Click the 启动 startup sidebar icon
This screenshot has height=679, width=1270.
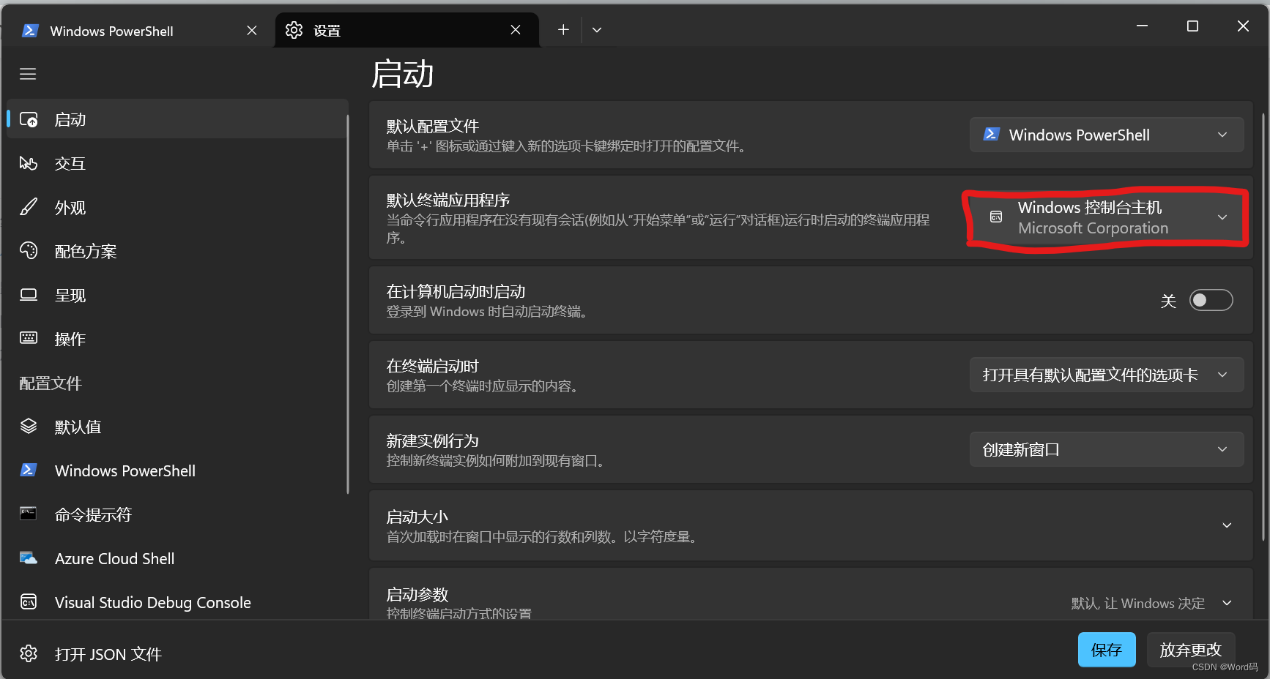(29, 120)
